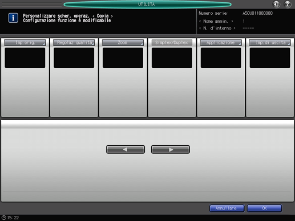Click the black preview box under Zoom
295x221 pixels.
pos(123,58)
